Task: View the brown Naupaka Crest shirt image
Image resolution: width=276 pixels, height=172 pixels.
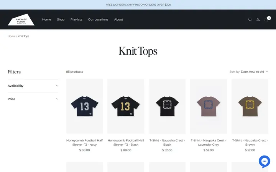Action: pos(250,106)
